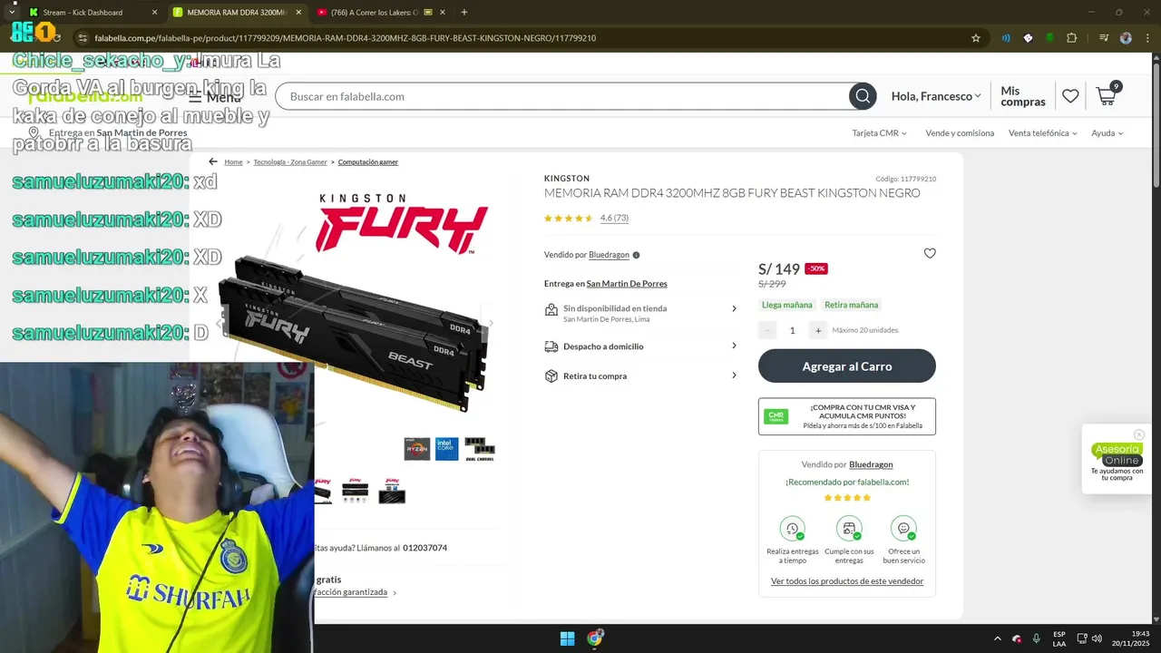Show hidden system tray icons
The width and height of the screenshot is (1161, 653).
tap(998, 638)
